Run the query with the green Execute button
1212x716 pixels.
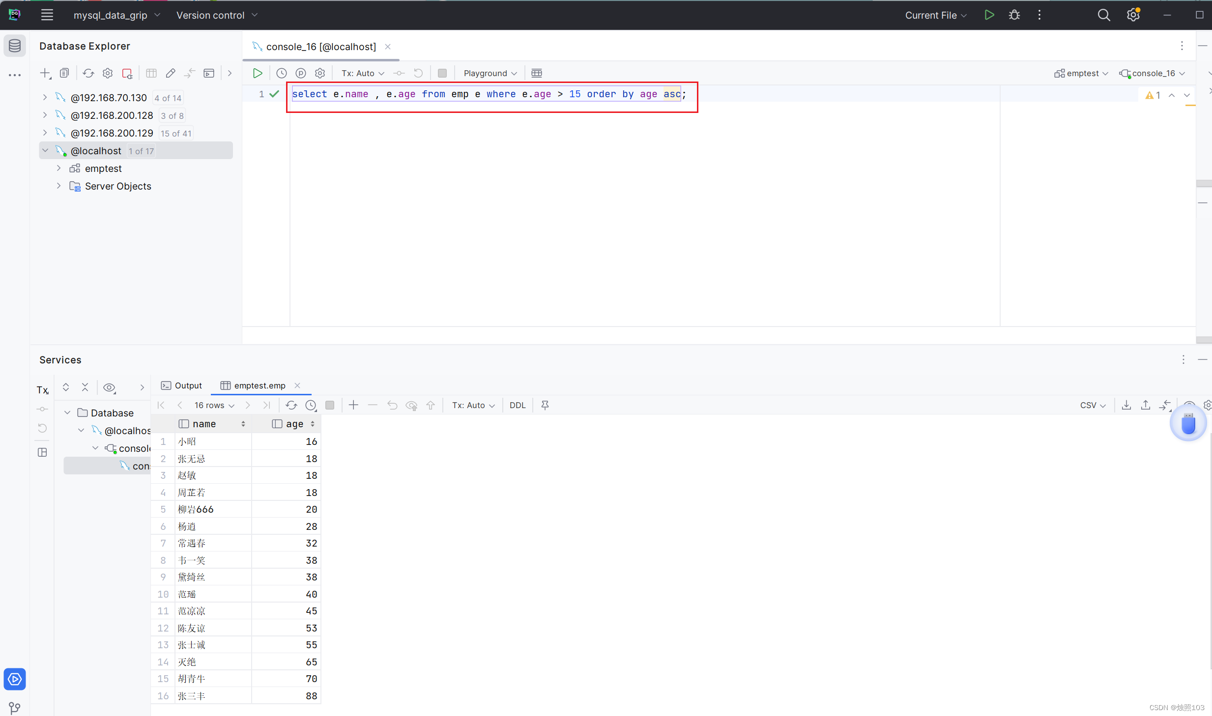tap(258, 73)
